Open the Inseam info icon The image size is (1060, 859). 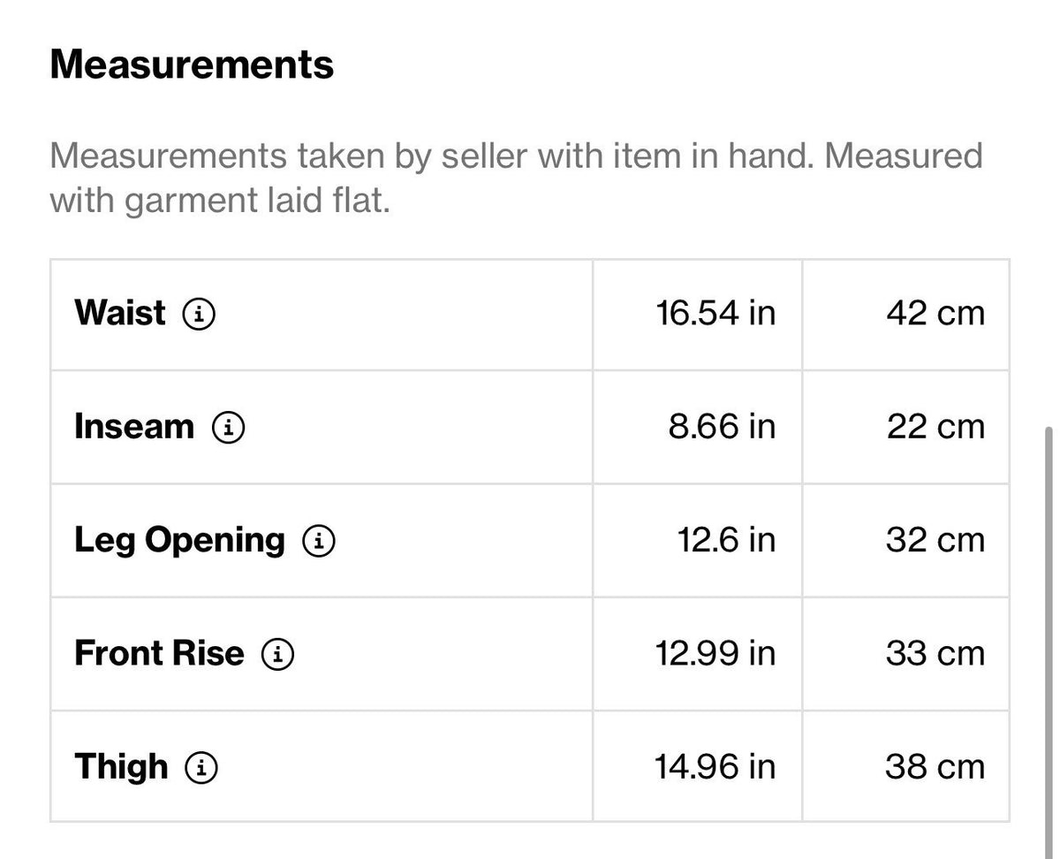point(228,428)
